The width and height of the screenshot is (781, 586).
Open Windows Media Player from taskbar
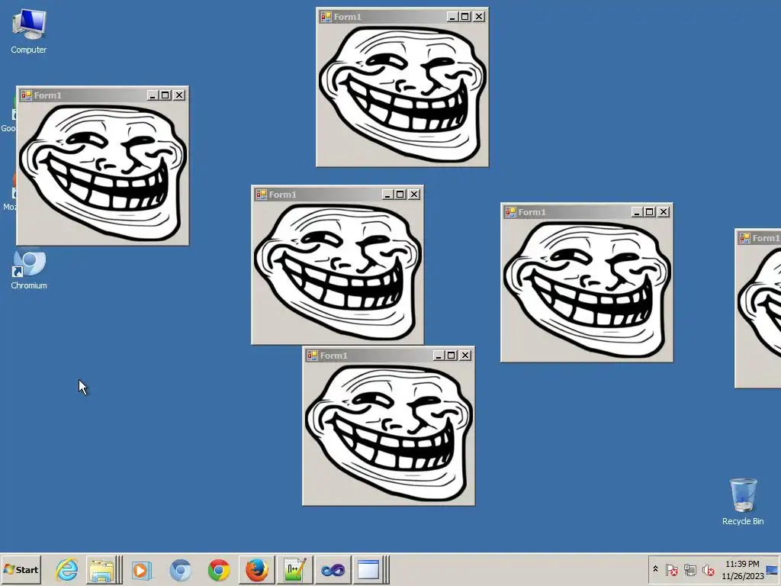point(141,569)
